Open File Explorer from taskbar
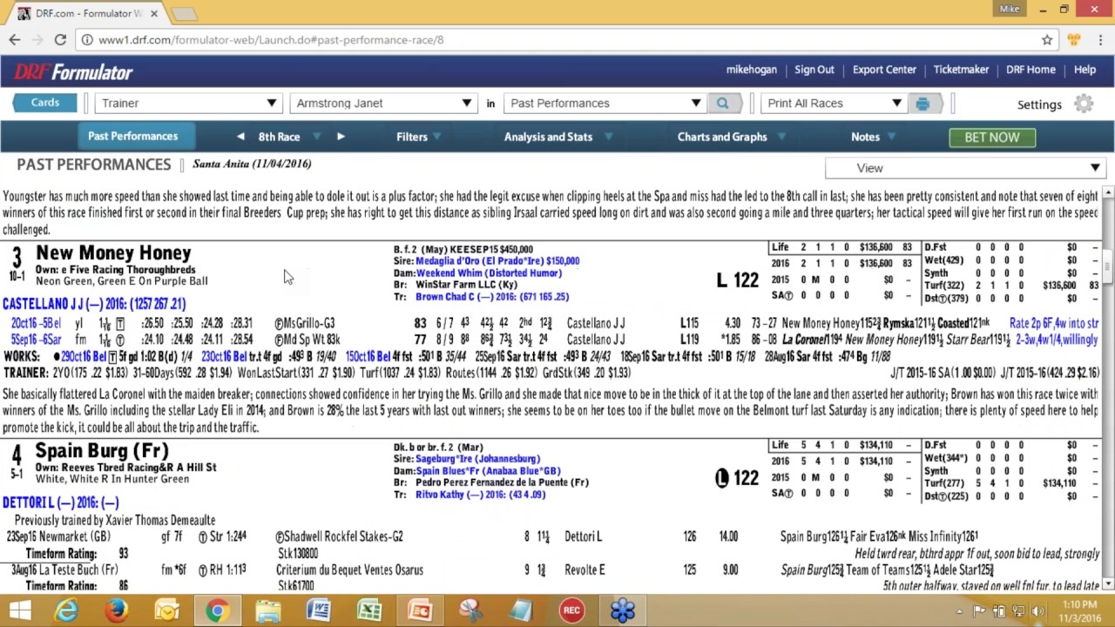The height and width of the screenshot is (627, 1115). pos(268,610)
